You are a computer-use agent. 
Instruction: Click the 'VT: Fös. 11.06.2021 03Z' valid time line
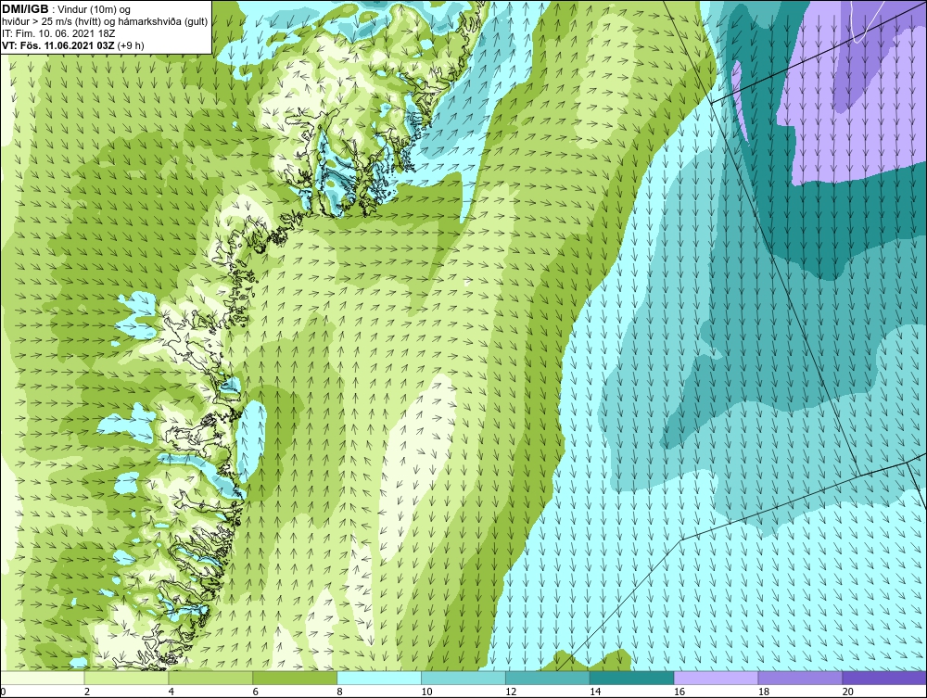coord(58,45)
